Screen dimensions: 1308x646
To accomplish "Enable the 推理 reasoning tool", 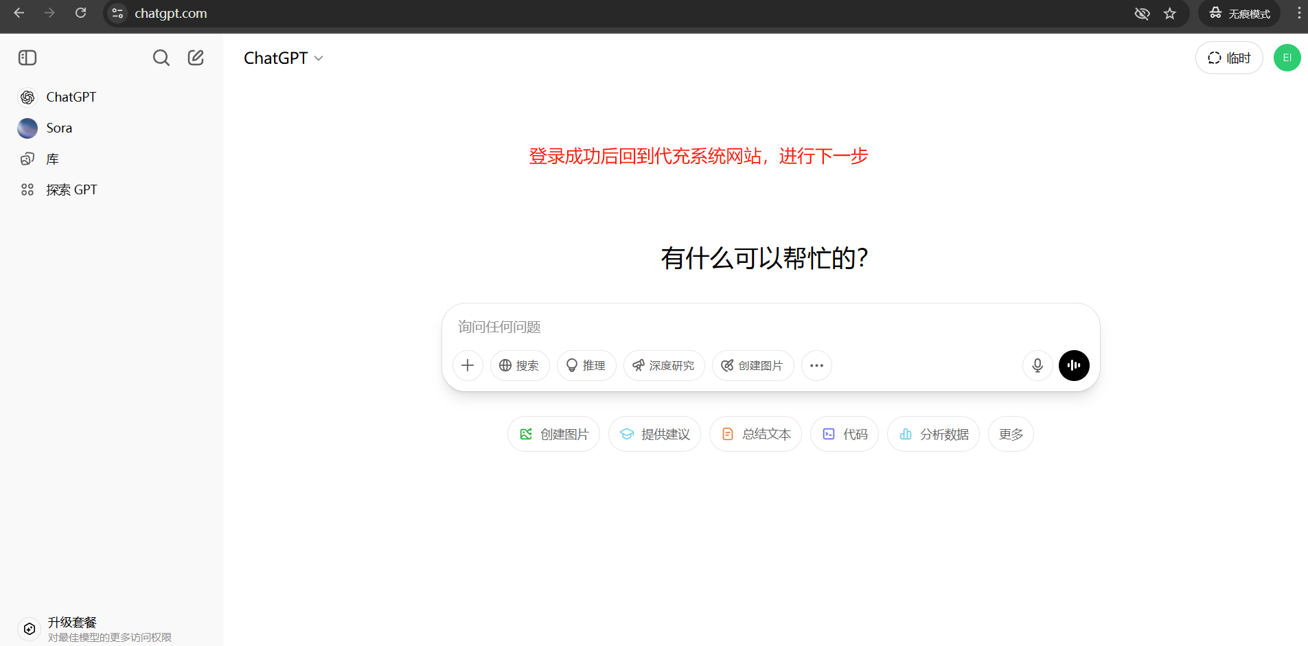I will coord(586,365).
